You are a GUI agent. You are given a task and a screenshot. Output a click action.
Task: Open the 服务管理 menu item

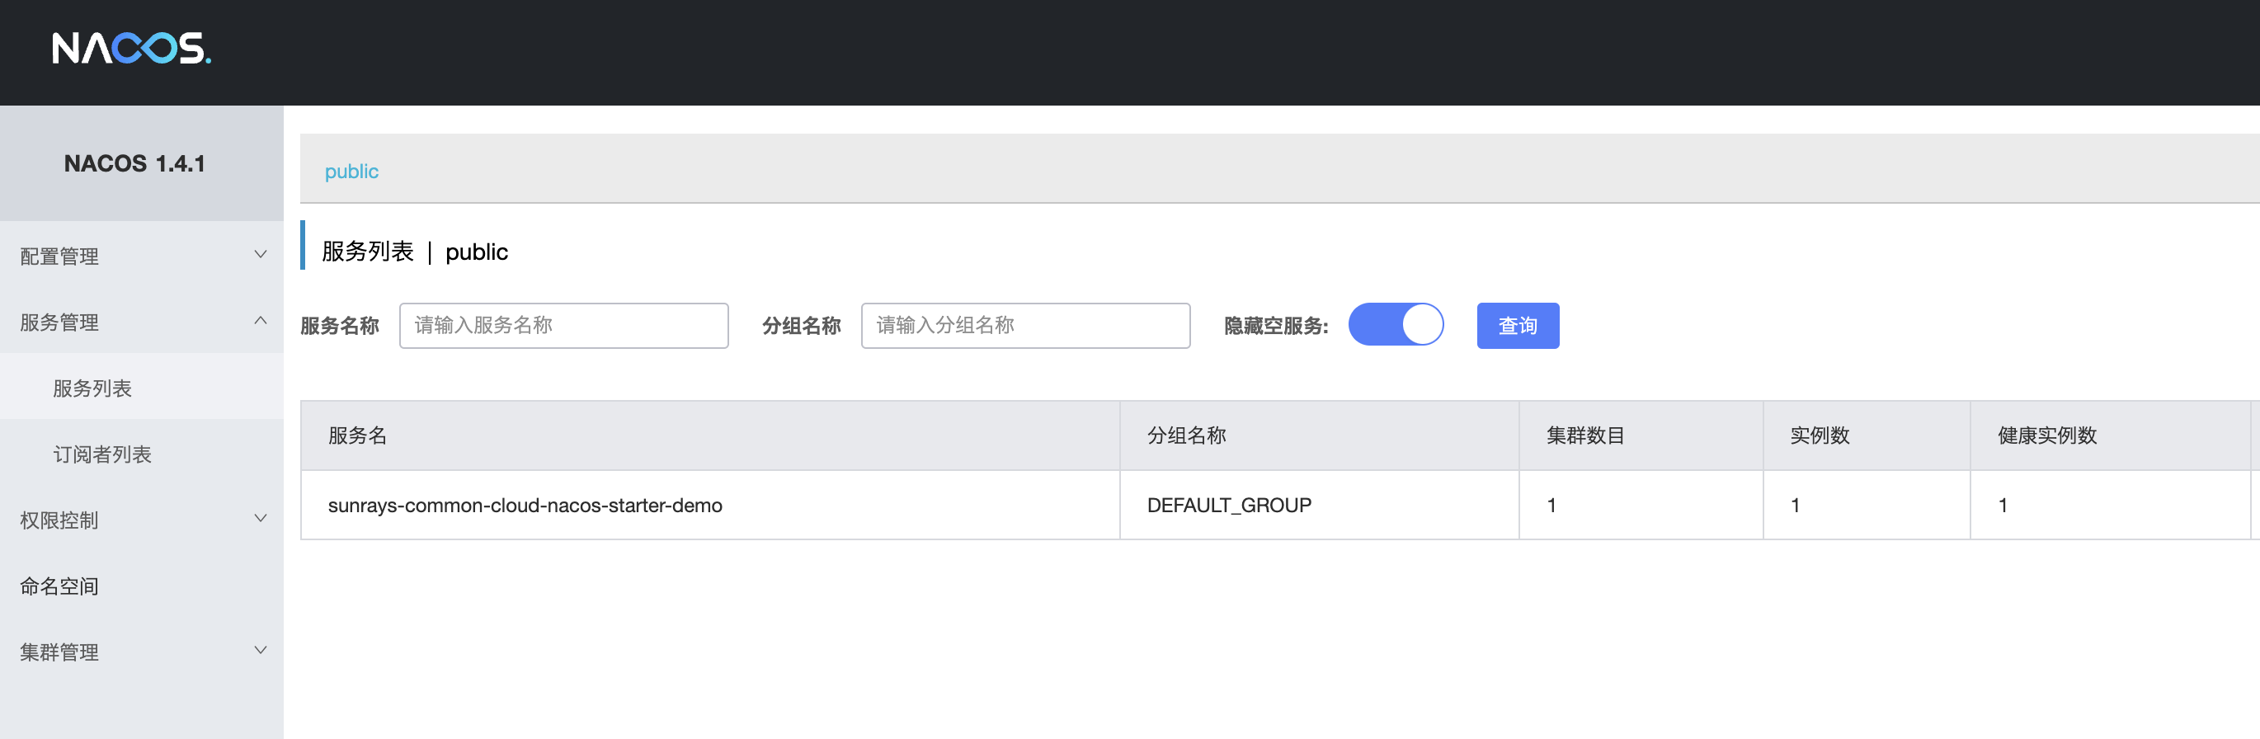click(141, 321)
